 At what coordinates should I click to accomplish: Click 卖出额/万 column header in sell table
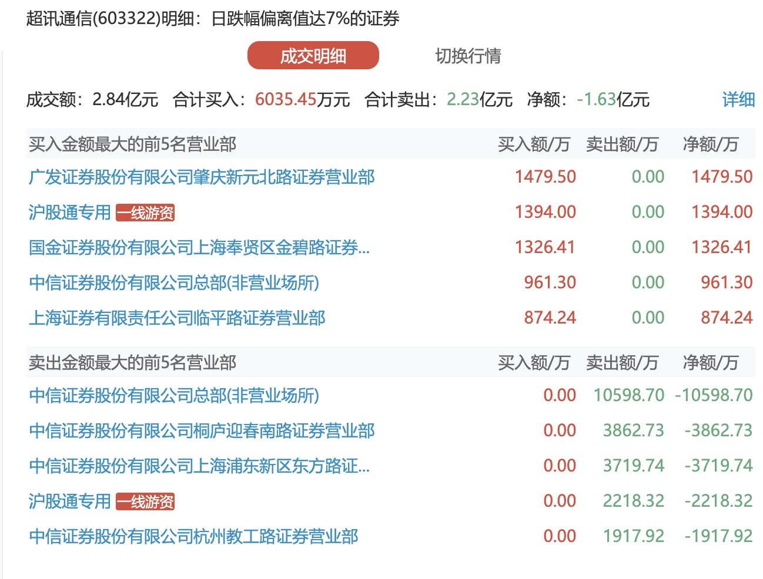[622, 362]
